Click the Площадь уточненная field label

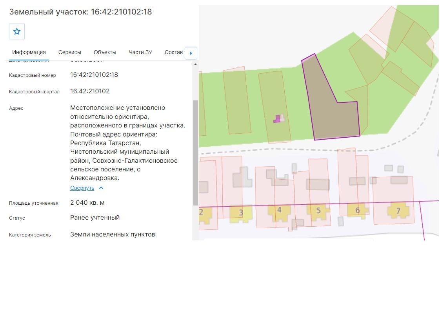pos(34,203)
